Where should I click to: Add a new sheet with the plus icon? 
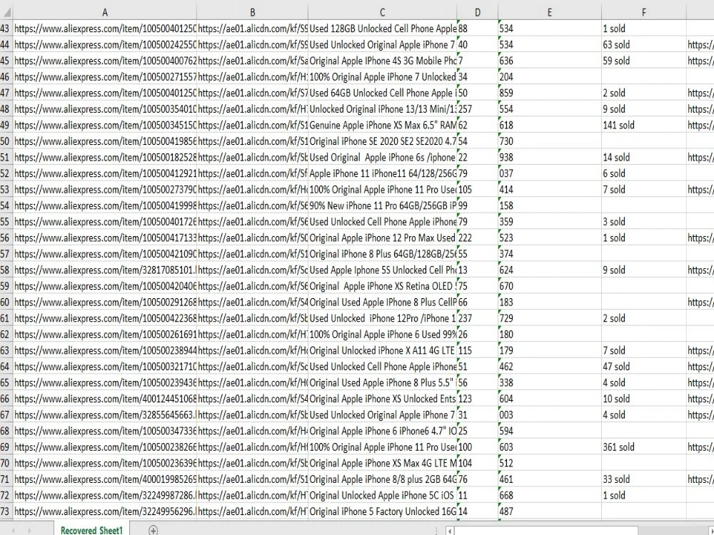153,530
